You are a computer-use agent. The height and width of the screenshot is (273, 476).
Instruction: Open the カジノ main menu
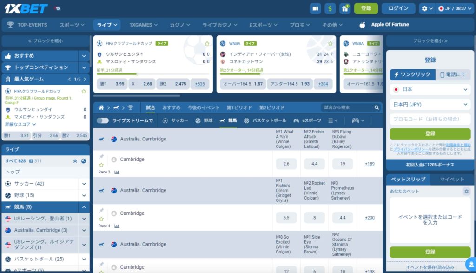click(180, 25)
